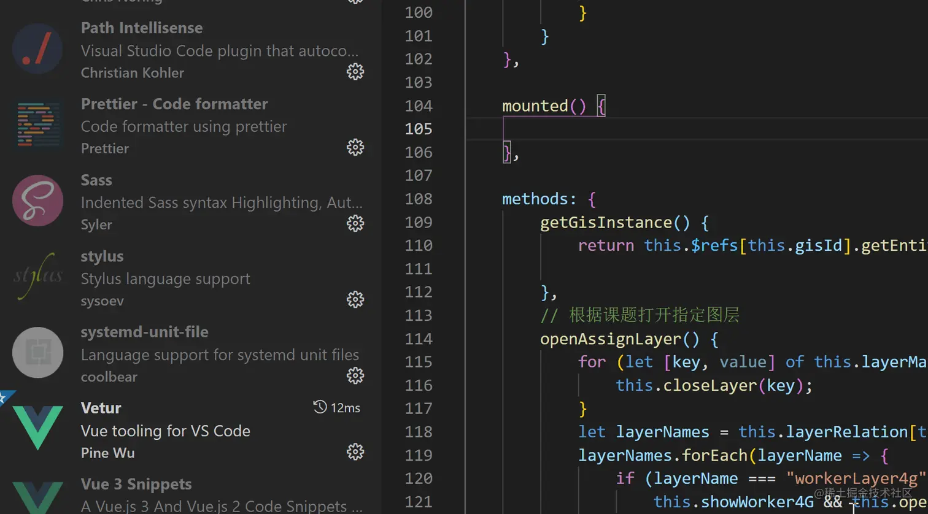Screen dimensions: 928x514
Task: Click 'layerNames.forEach' on line 119
Action: [x=663, y=456]
